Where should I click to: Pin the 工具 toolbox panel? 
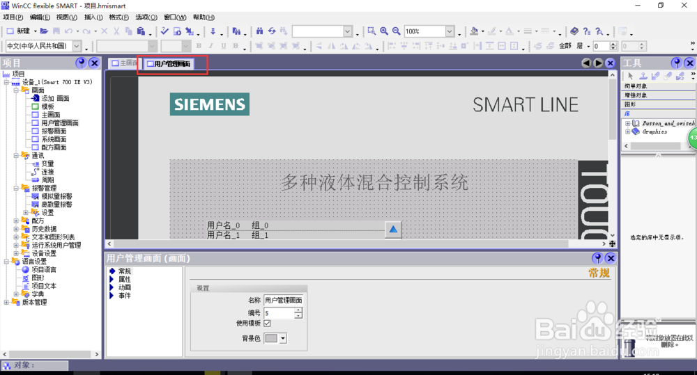pos(677,63)
